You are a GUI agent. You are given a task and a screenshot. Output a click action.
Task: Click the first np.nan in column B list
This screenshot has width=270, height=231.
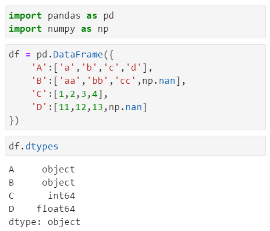pyautogui.click(x=159, y=81)
